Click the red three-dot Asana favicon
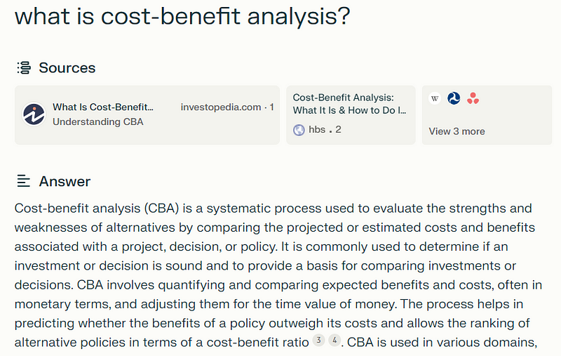 click(473, 99)
